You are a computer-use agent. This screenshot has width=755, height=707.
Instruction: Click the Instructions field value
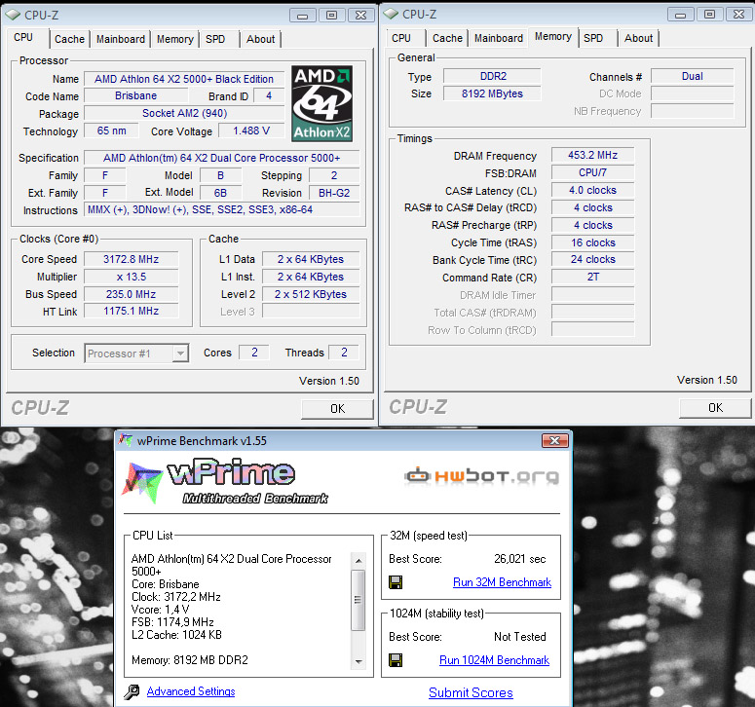(x=221, y=209)
